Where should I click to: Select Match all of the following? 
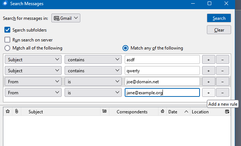coord(7,48)
